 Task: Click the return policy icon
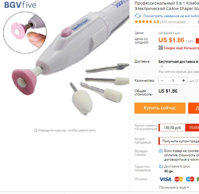click(161, 151)
